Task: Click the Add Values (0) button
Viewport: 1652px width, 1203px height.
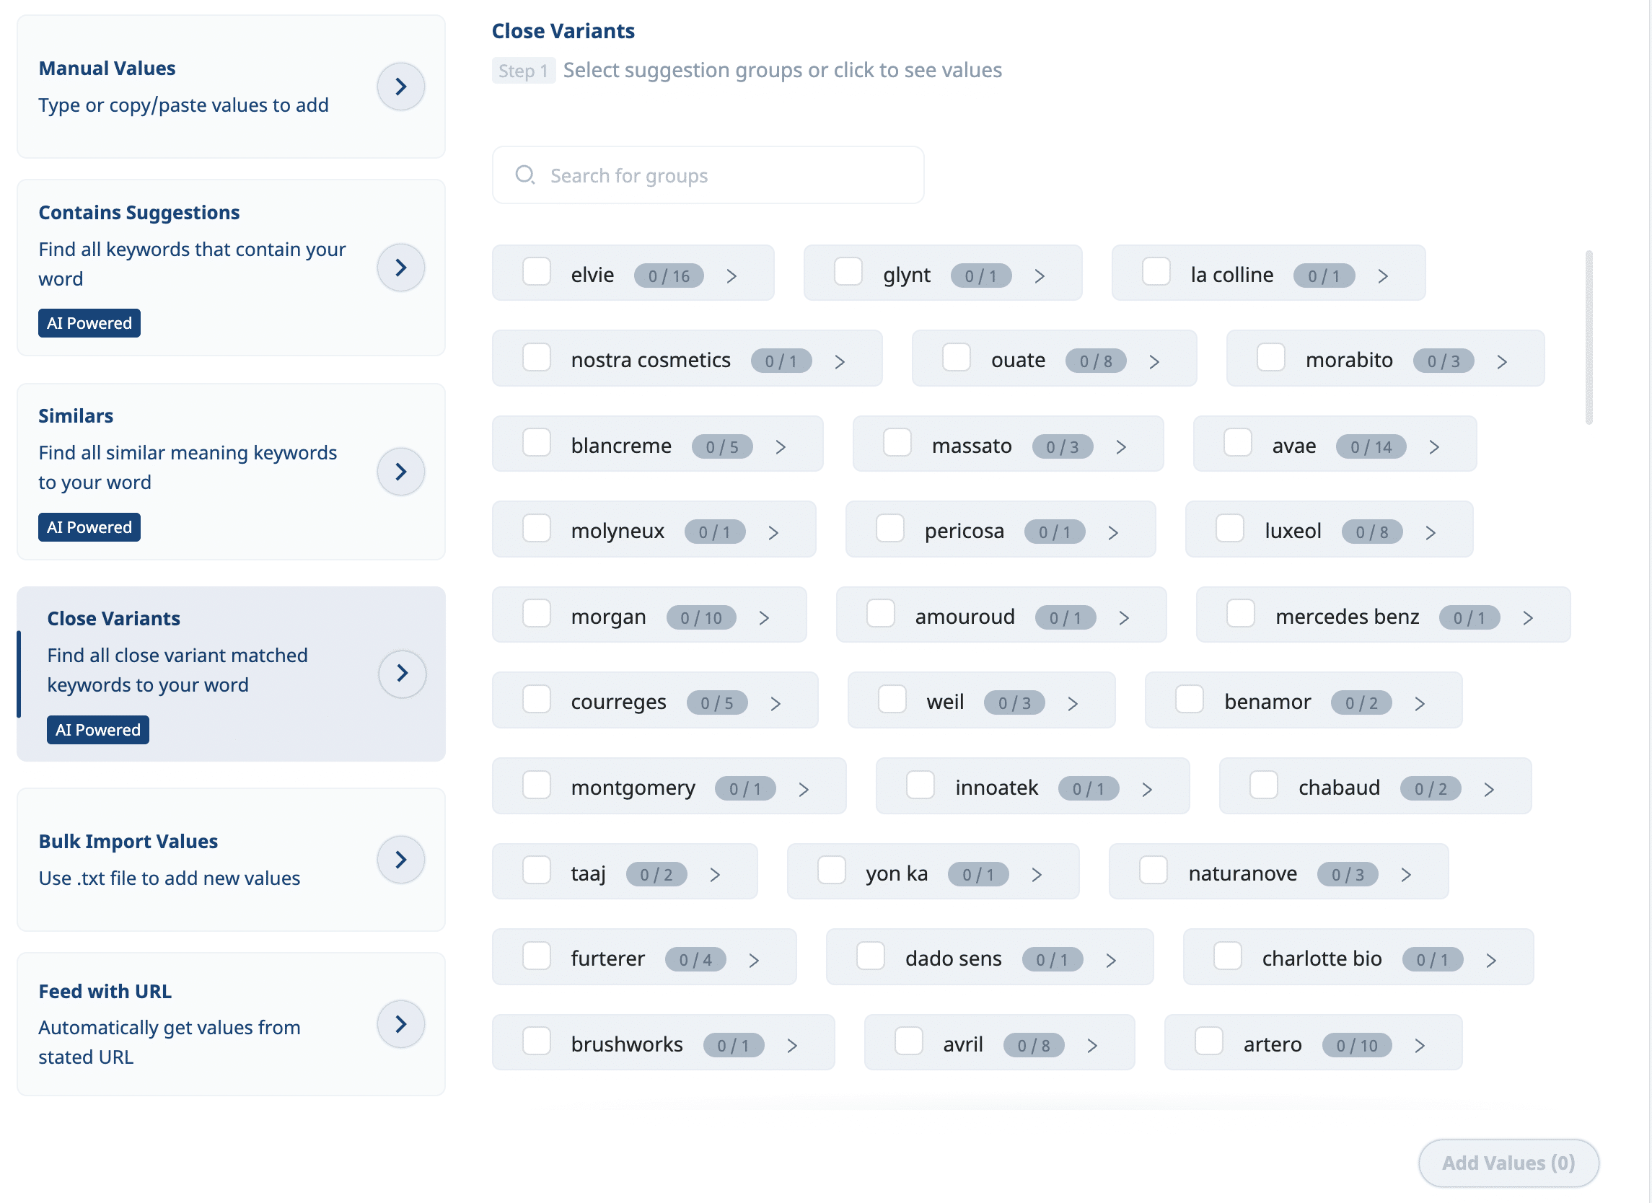Action: click(1508, 1163)
